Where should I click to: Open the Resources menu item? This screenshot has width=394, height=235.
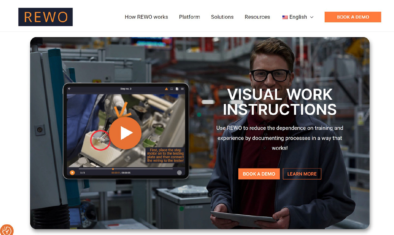[257, 17]
